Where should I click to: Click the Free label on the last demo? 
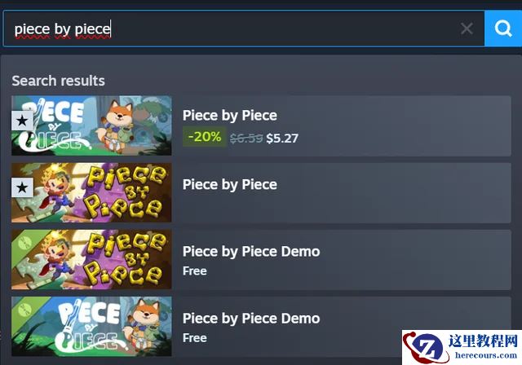point(195,338)
